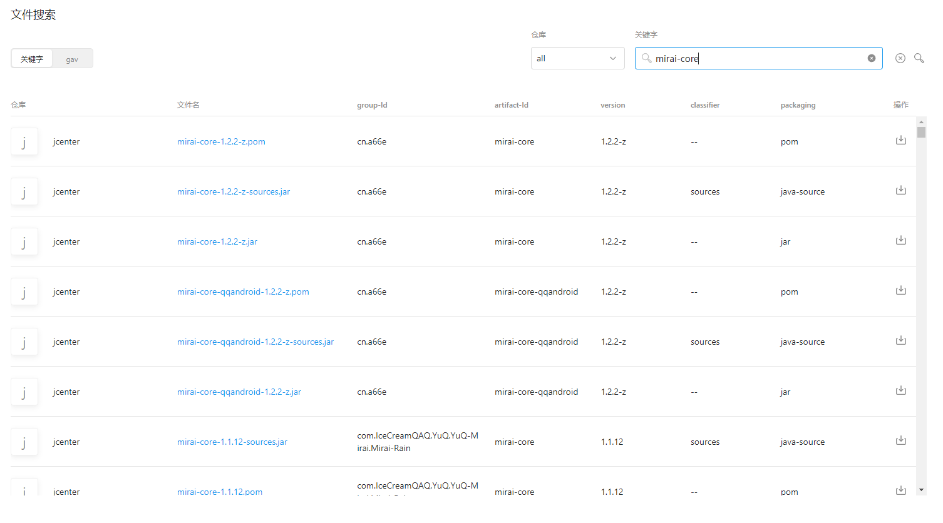Download mirai-core-1.1.12-sources.jar file
The image size is (943, 523).
coord(900,440)
